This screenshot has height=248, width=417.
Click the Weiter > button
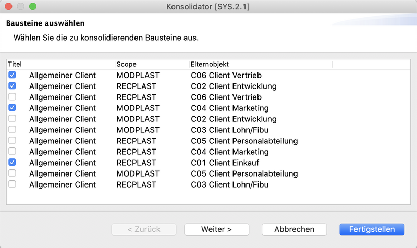click(216, 229)
